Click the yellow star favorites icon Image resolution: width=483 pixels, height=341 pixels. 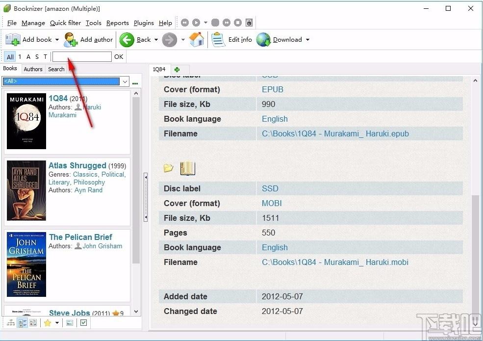pyautogui.click(x=48, y=323)
